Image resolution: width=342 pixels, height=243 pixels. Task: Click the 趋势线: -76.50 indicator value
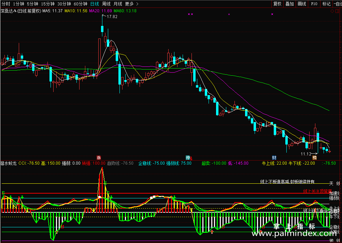120,163
